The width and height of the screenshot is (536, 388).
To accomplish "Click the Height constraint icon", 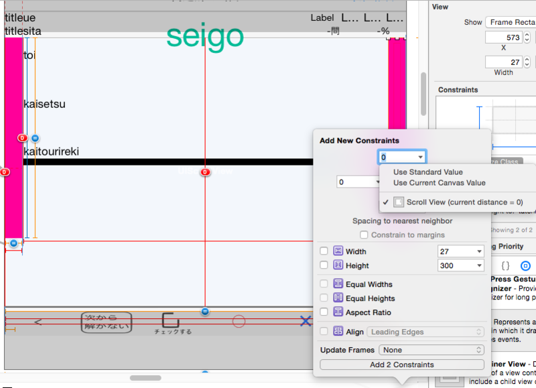I will coord(338,265).
